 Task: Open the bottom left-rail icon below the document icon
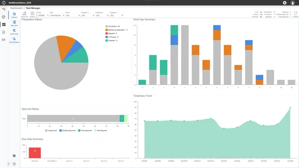[3, 40]
